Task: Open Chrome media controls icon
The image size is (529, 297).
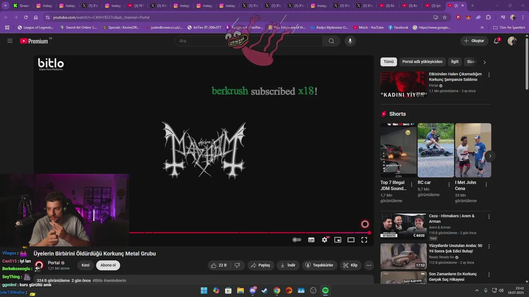Action: click(x=503, y=17)
